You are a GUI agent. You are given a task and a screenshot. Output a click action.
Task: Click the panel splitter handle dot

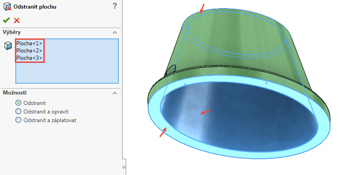pyautogui.click(x=124, y=167)
